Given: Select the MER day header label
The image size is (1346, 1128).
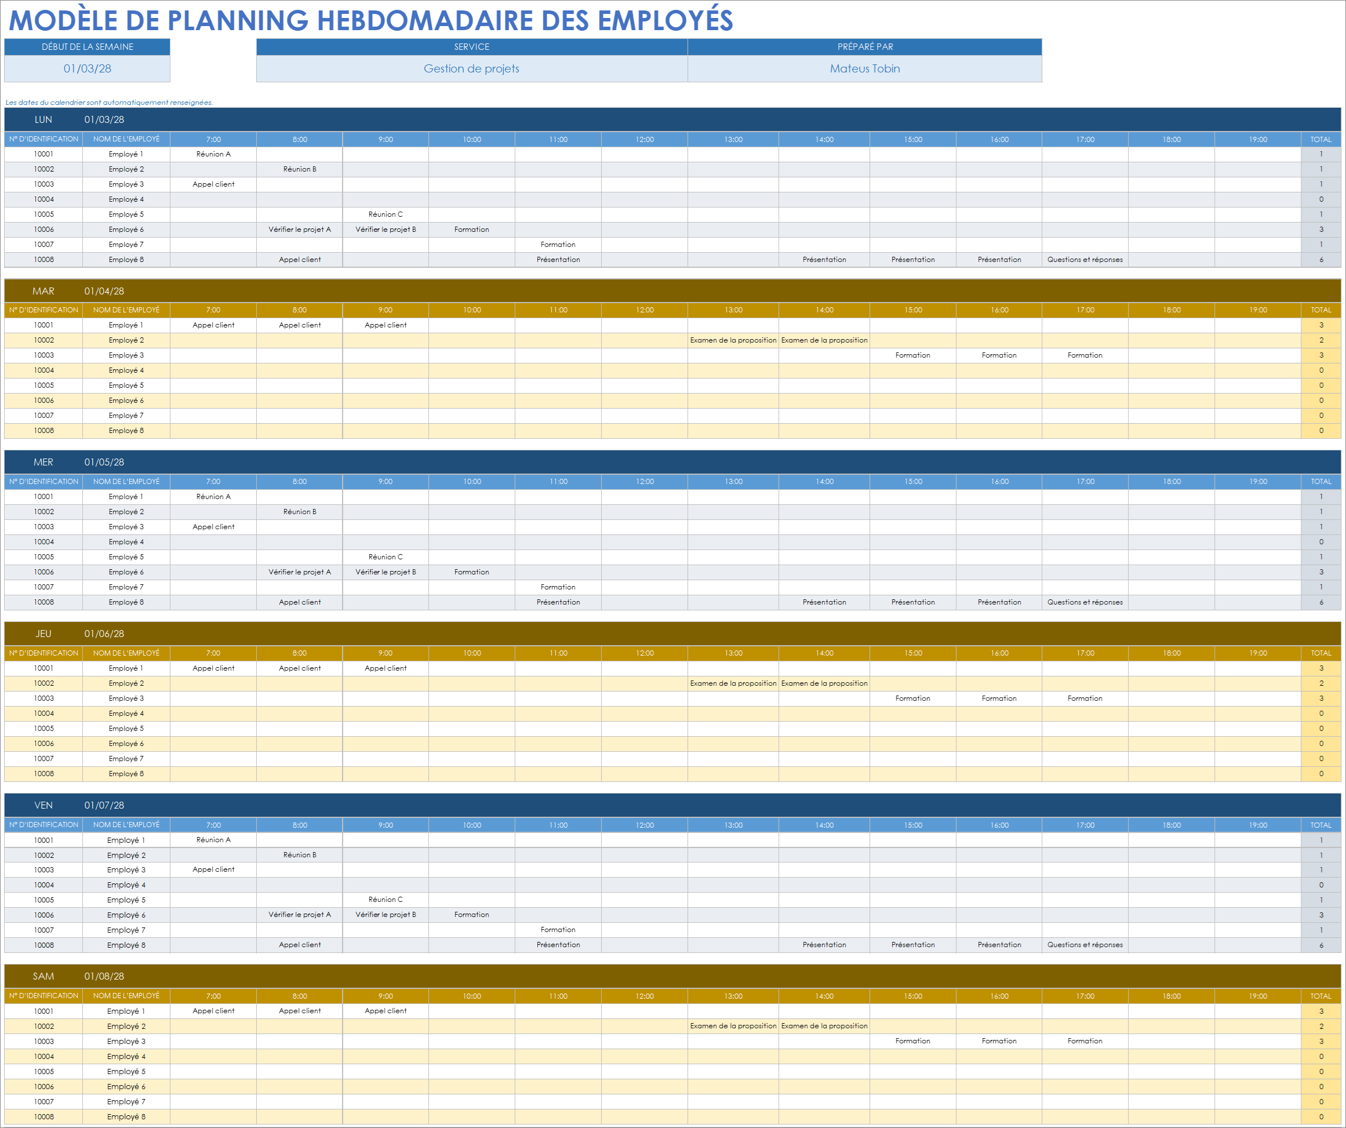Looking at the screenshot, I should tap(43, 462).
